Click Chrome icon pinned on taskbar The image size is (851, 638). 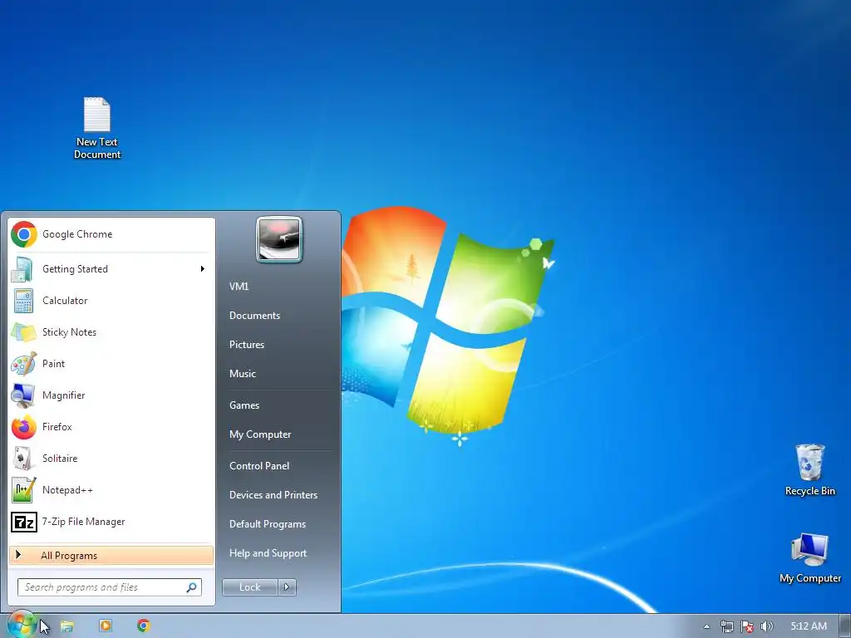pyautogui.click(x=143, y=626)
